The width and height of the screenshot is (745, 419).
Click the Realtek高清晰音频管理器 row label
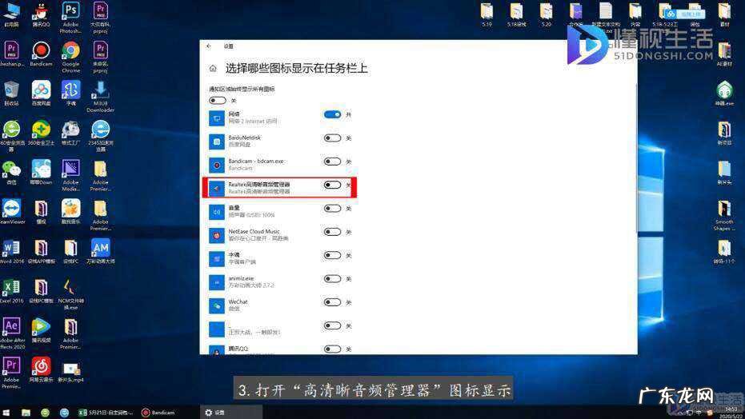[259, 184]
